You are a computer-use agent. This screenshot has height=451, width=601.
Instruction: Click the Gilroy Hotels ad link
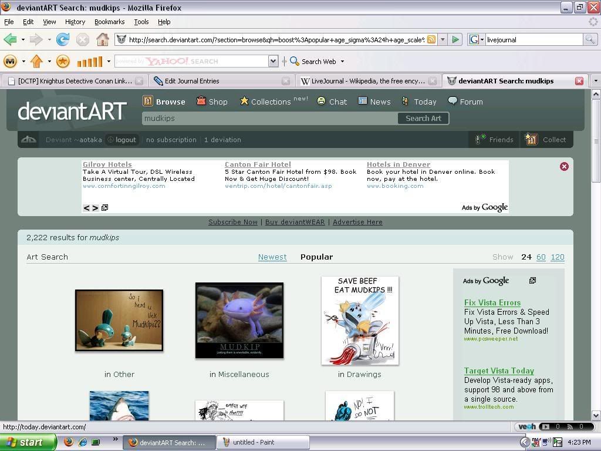[107, 164]
